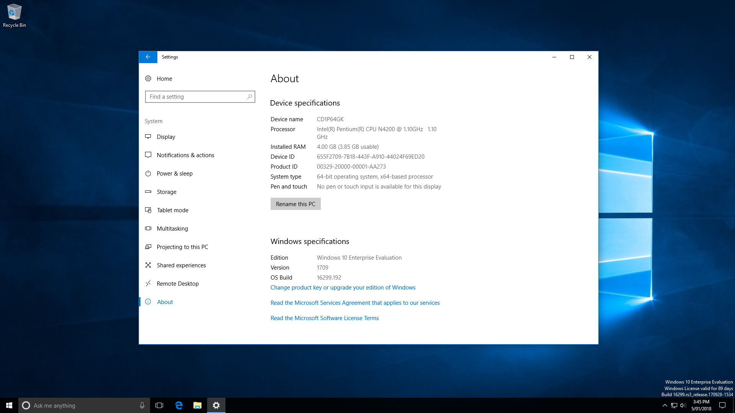
Task: Click the Tablet mode icon
Action: click(x=148, y=210)
